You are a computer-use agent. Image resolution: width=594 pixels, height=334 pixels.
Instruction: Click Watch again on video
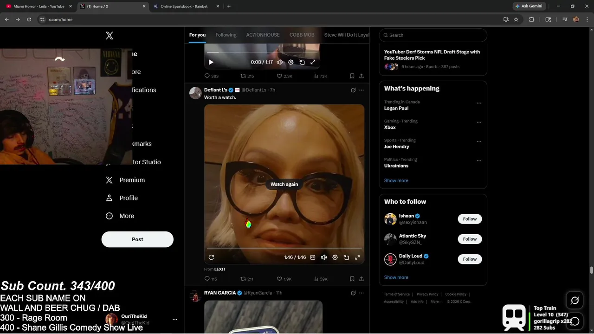tap(284, 184)
